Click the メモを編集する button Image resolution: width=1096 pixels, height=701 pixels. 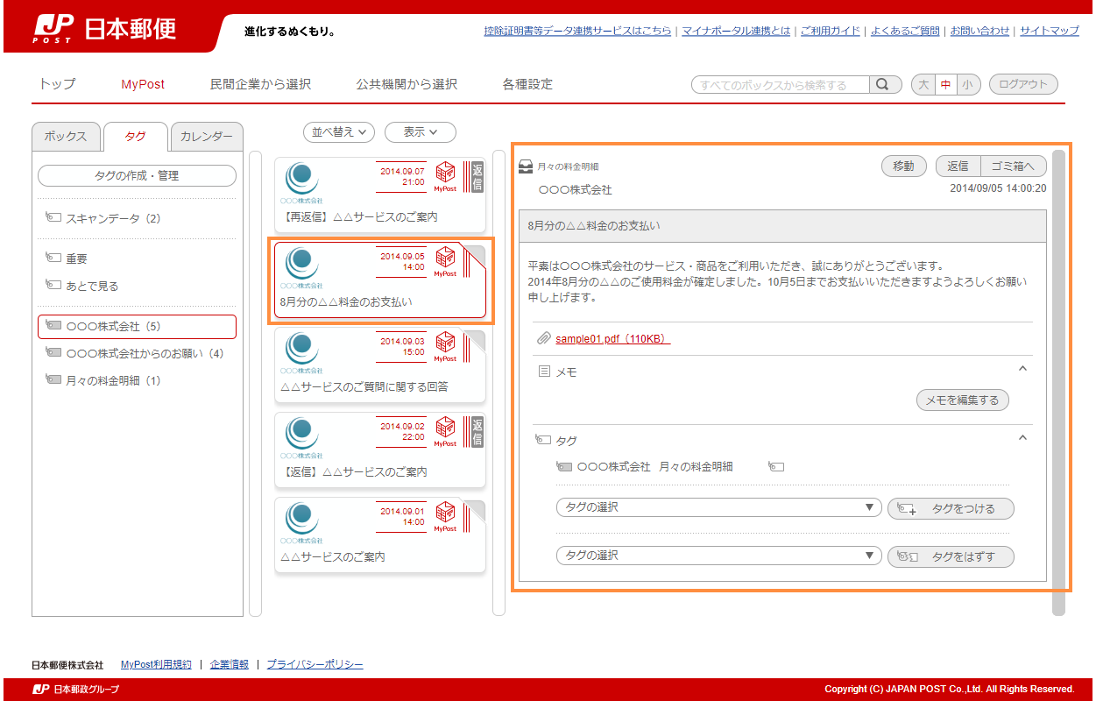tap(963, 400)
